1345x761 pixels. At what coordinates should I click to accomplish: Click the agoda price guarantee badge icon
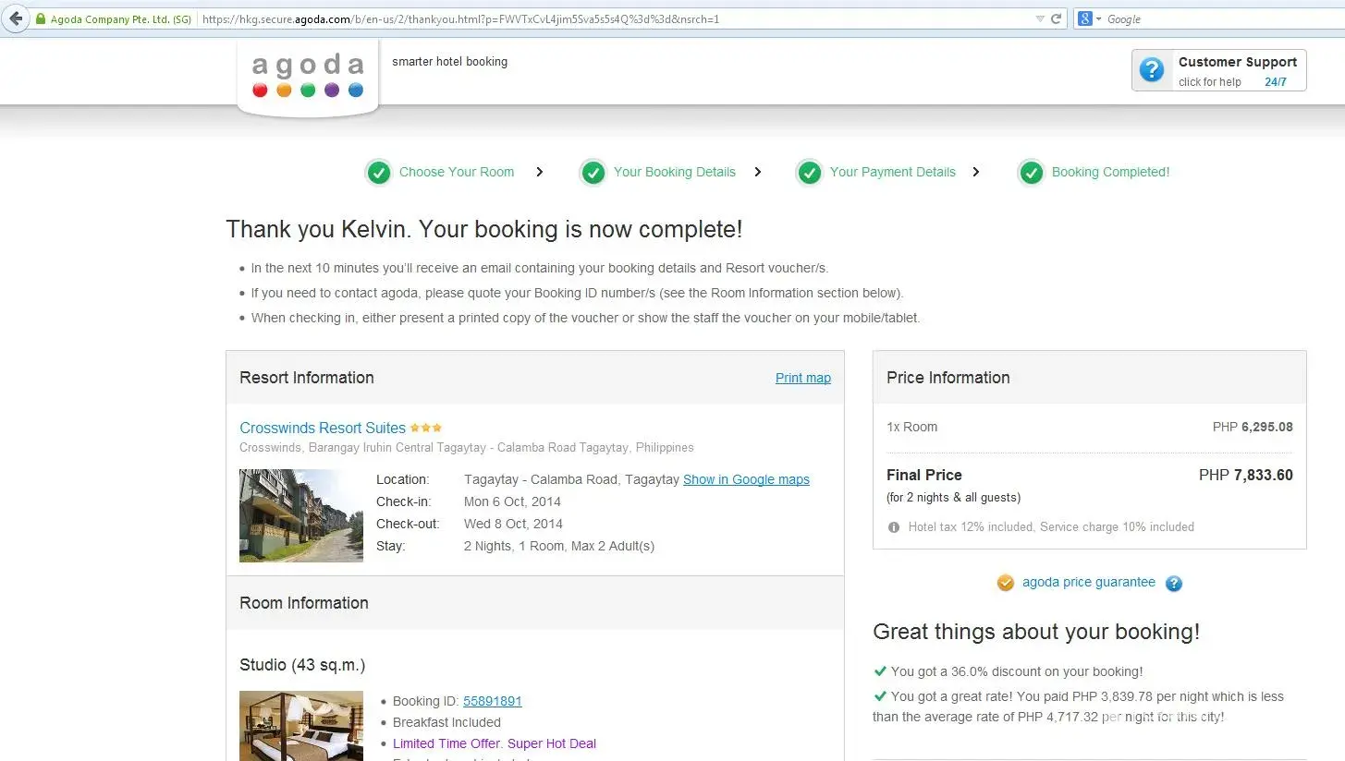point(1006,583)
